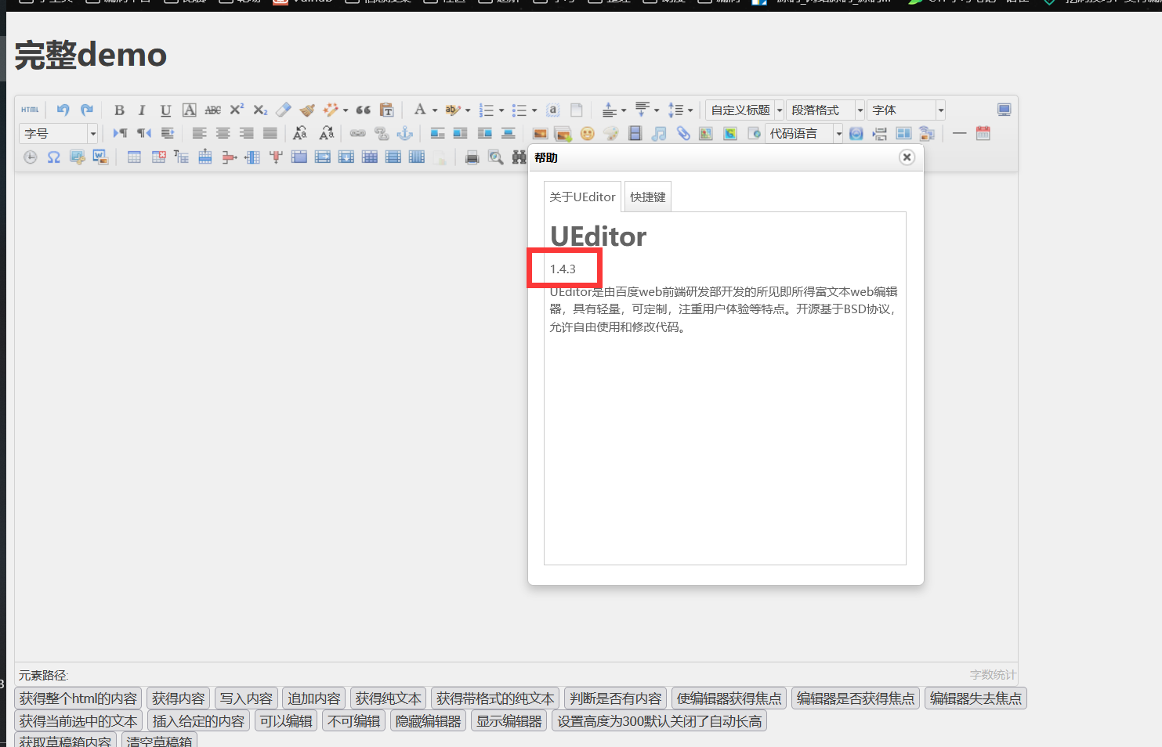Click the 获得内容 button
Screen dimensions: 1162x747
pos(179,698)
